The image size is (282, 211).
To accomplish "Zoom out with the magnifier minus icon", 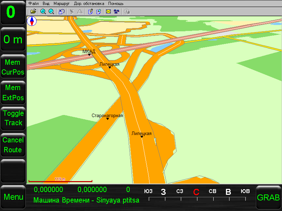I will tap(51, 12).
